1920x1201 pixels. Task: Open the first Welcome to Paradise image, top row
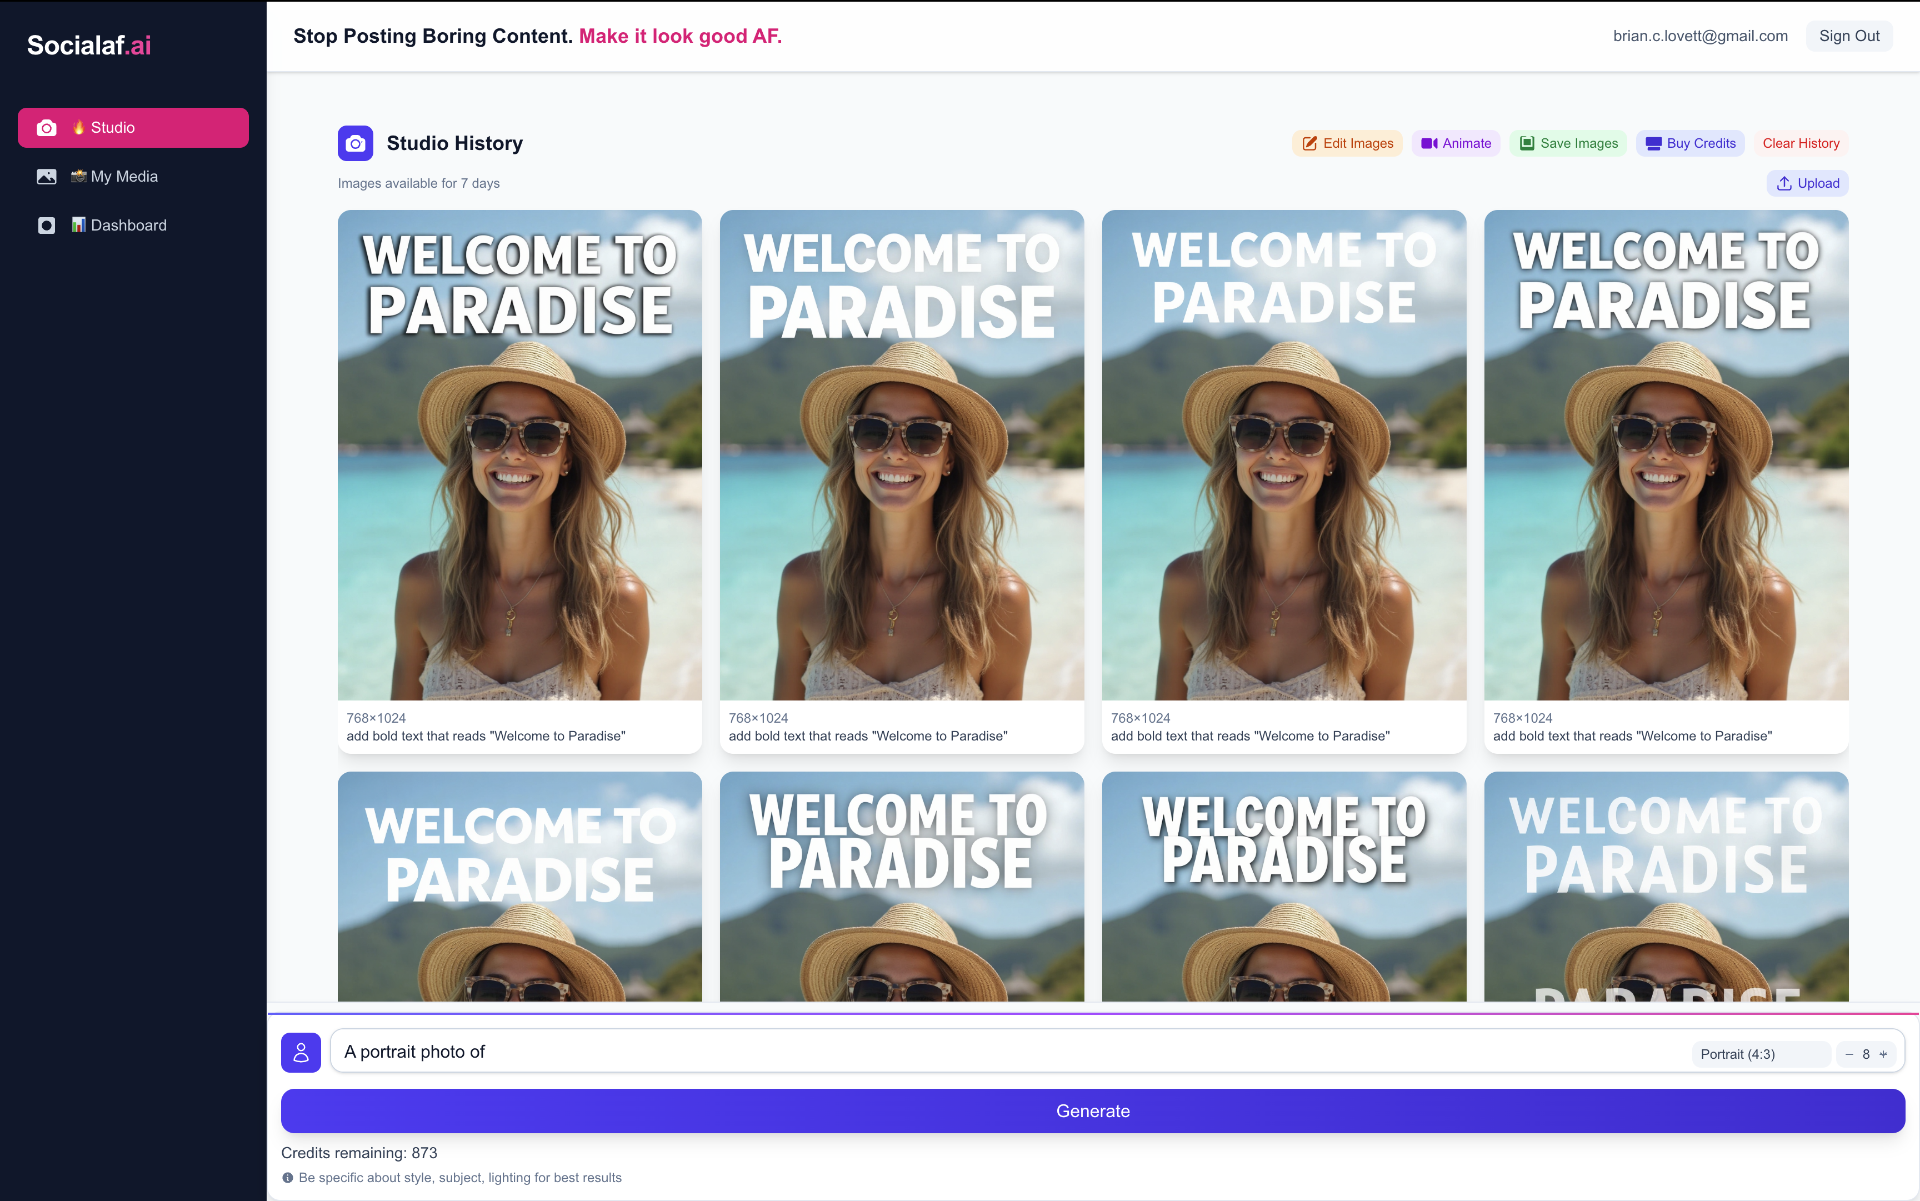point(519,455)
